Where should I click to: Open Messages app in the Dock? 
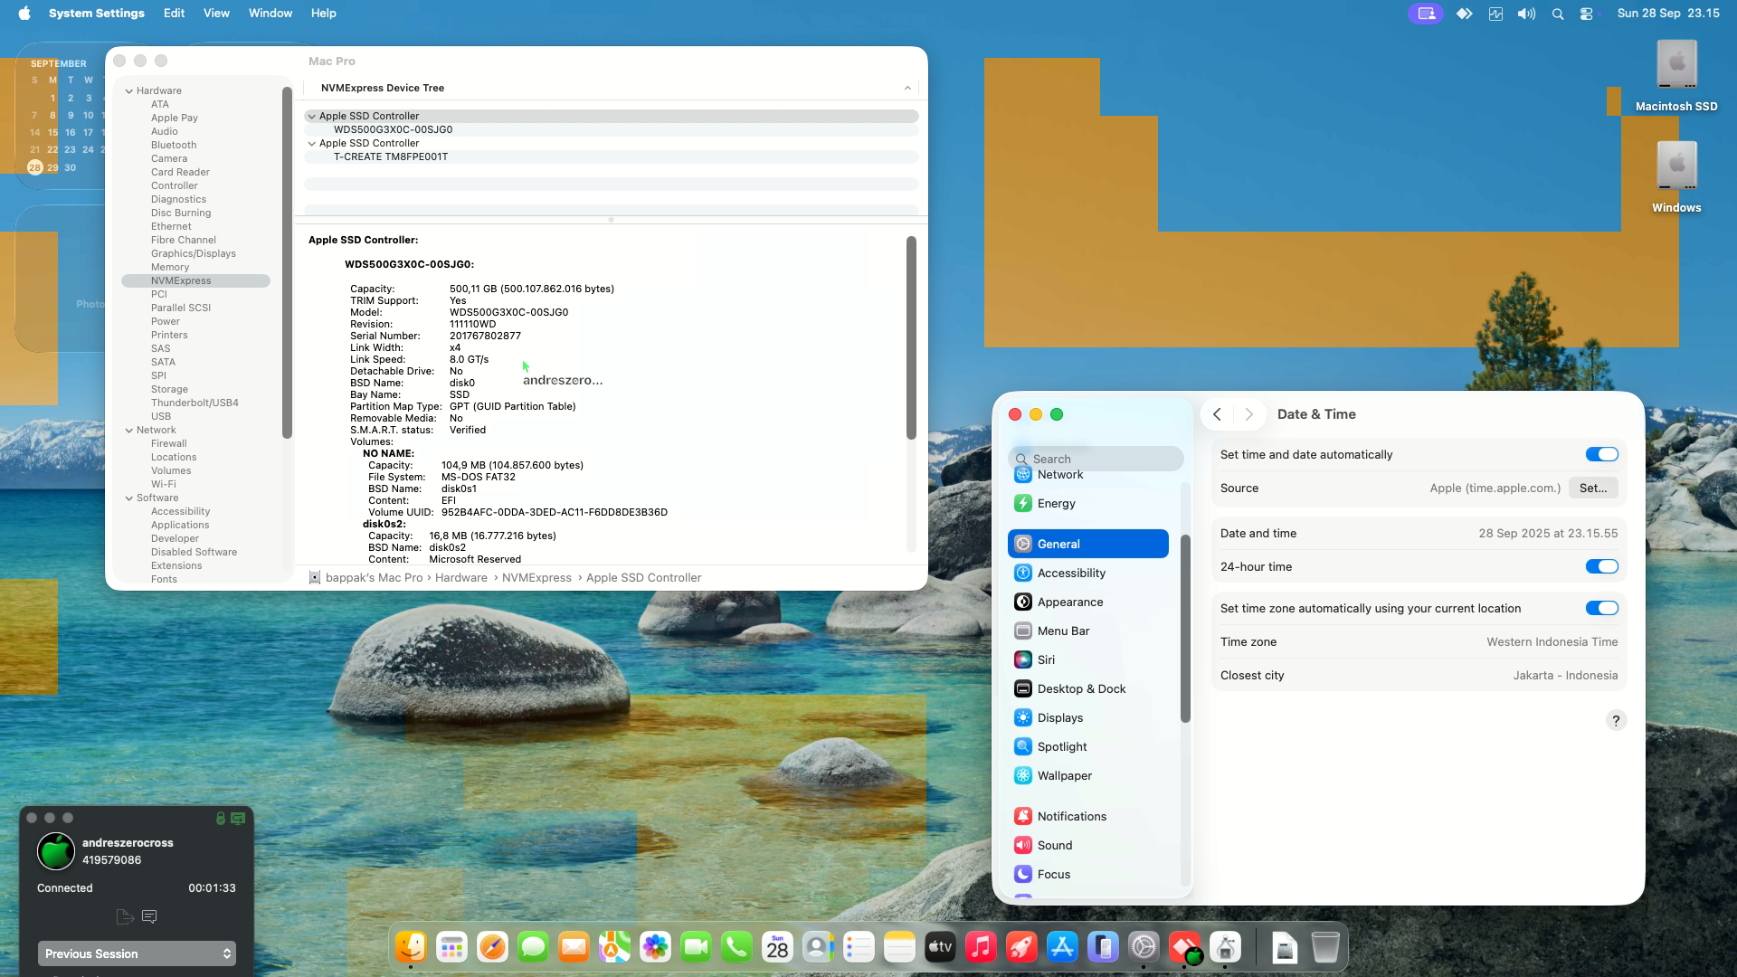[x=533, y=947]
